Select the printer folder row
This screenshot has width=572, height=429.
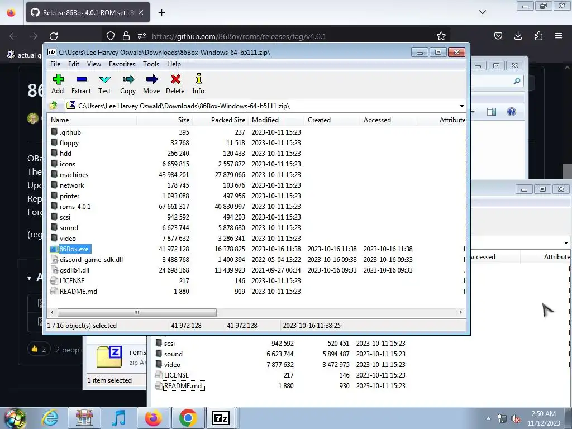coord(256,196)
